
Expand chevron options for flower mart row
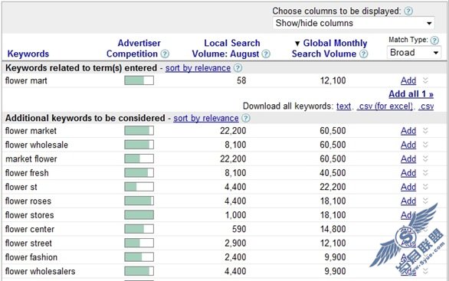click(425, 80)
